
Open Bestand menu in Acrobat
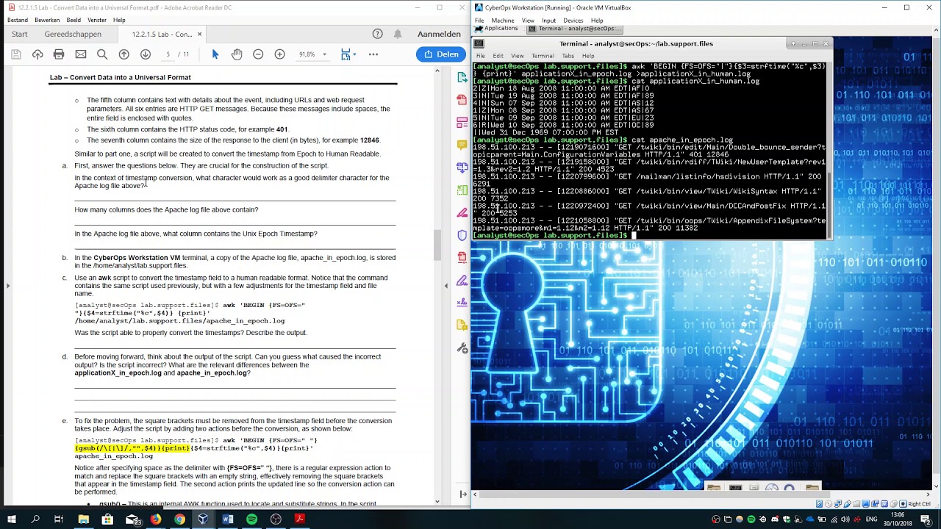[x=18, y=20]
